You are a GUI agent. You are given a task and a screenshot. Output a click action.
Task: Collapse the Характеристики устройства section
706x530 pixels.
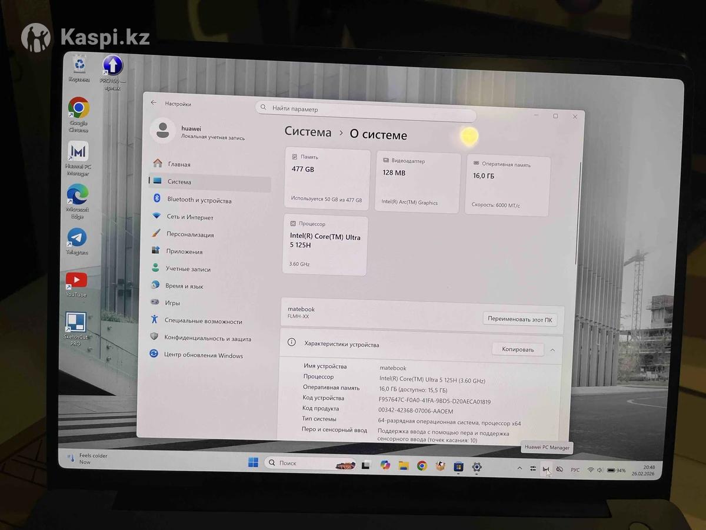[552, 350]
